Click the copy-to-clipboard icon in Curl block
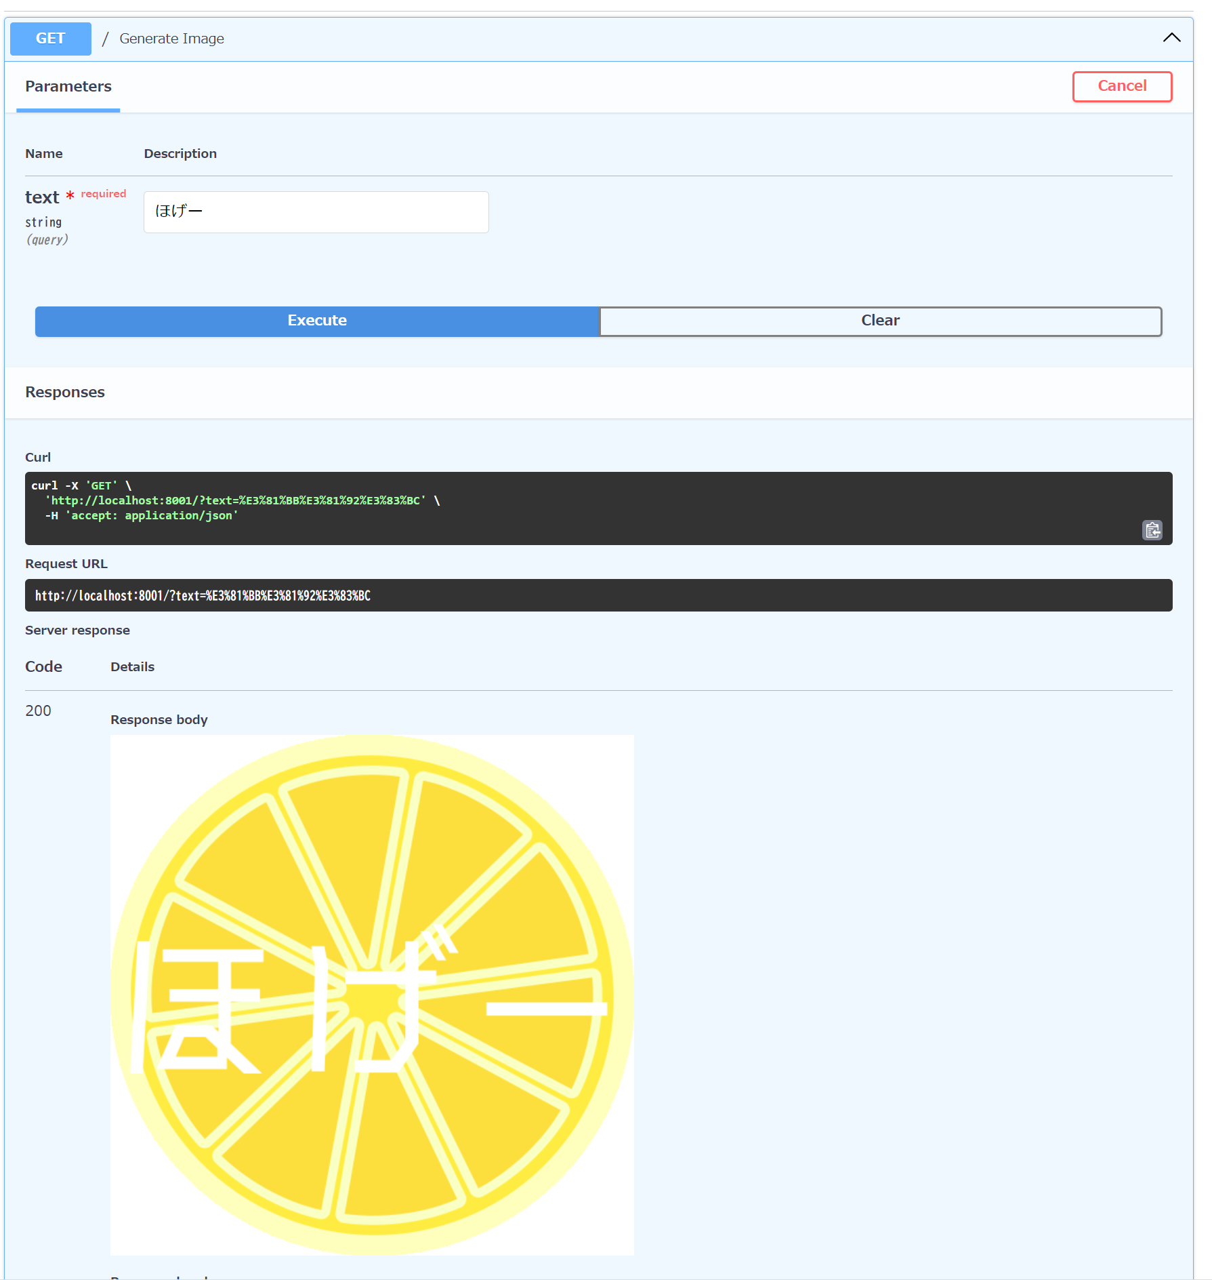 [1152, 530]
